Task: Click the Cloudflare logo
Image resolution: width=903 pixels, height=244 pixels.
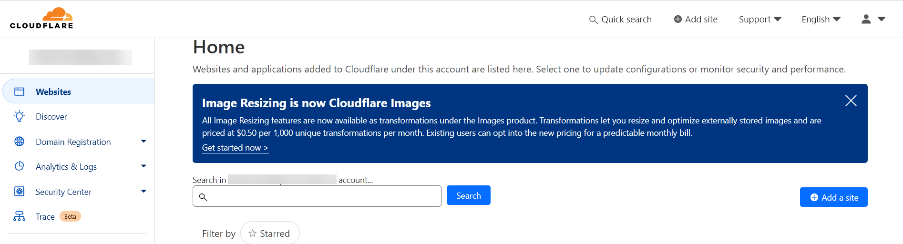Action: point(41,19)
